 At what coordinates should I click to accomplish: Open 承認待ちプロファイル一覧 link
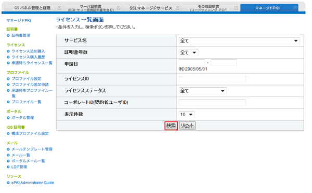pos(32,93)
